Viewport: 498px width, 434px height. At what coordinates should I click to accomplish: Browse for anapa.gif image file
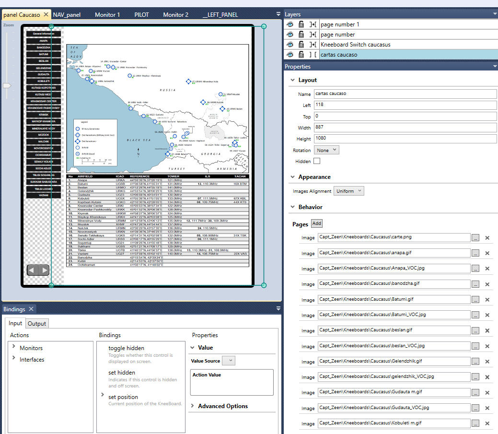tap(475, 253)
